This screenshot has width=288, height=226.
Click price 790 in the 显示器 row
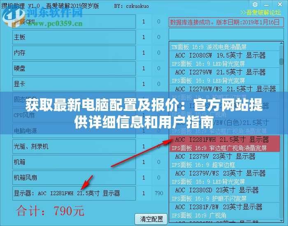click(x=159, y=193)
